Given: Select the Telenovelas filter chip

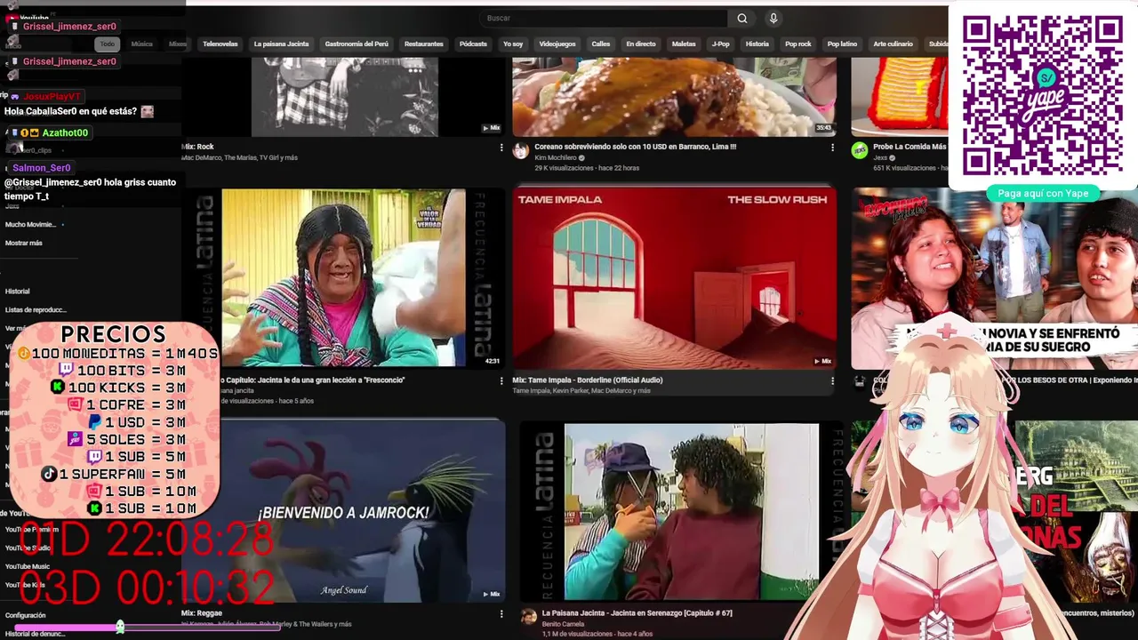Looking at the screenshot, I should click(x=220, y=44).
